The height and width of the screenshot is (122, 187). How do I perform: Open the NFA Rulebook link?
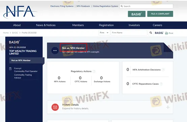(x=83, y=6)
